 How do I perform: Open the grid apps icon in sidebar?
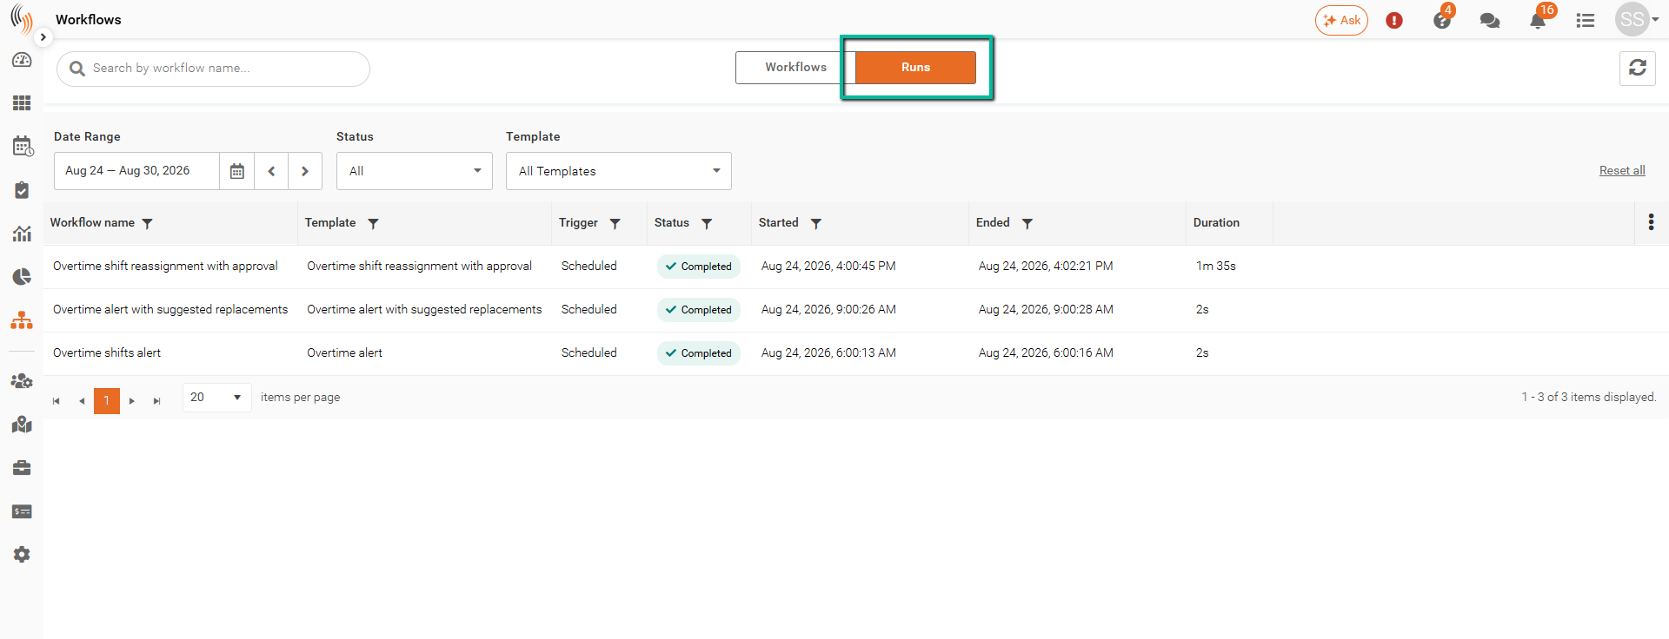22,103
